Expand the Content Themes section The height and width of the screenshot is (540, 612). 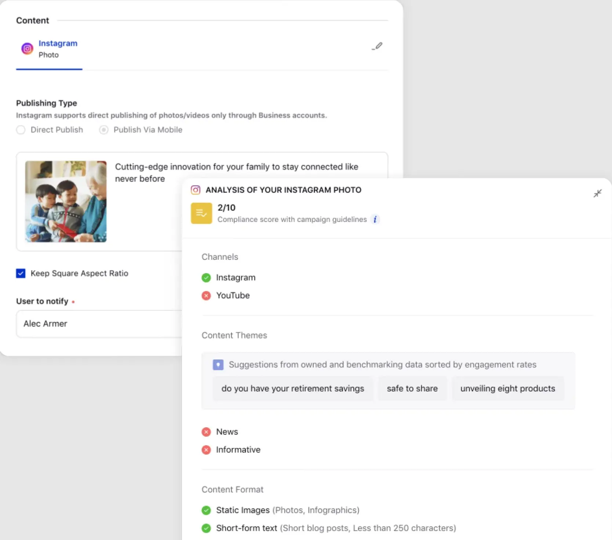click(234, 335)
